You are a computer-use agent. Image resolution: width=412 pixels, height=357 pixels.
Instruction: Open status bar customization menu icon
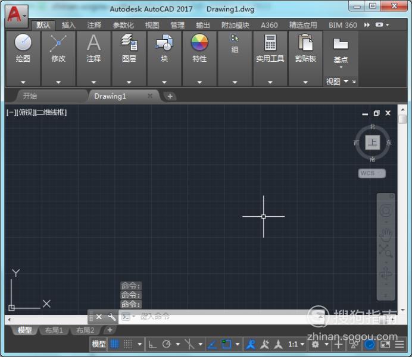click(399, 344)
